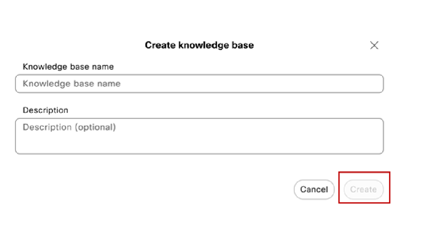This screenshot has height=243, width=426.
Task: Place the cursor in the optional description box
Action: pos(200,136)
